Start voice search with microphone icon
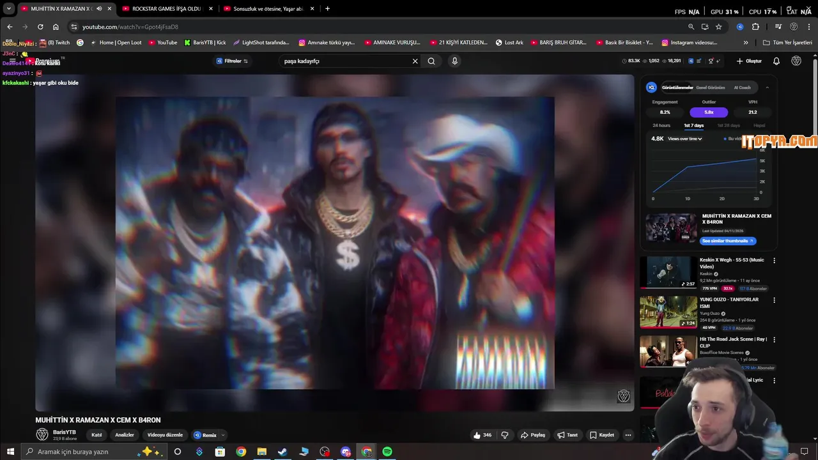 click(454, 61)
